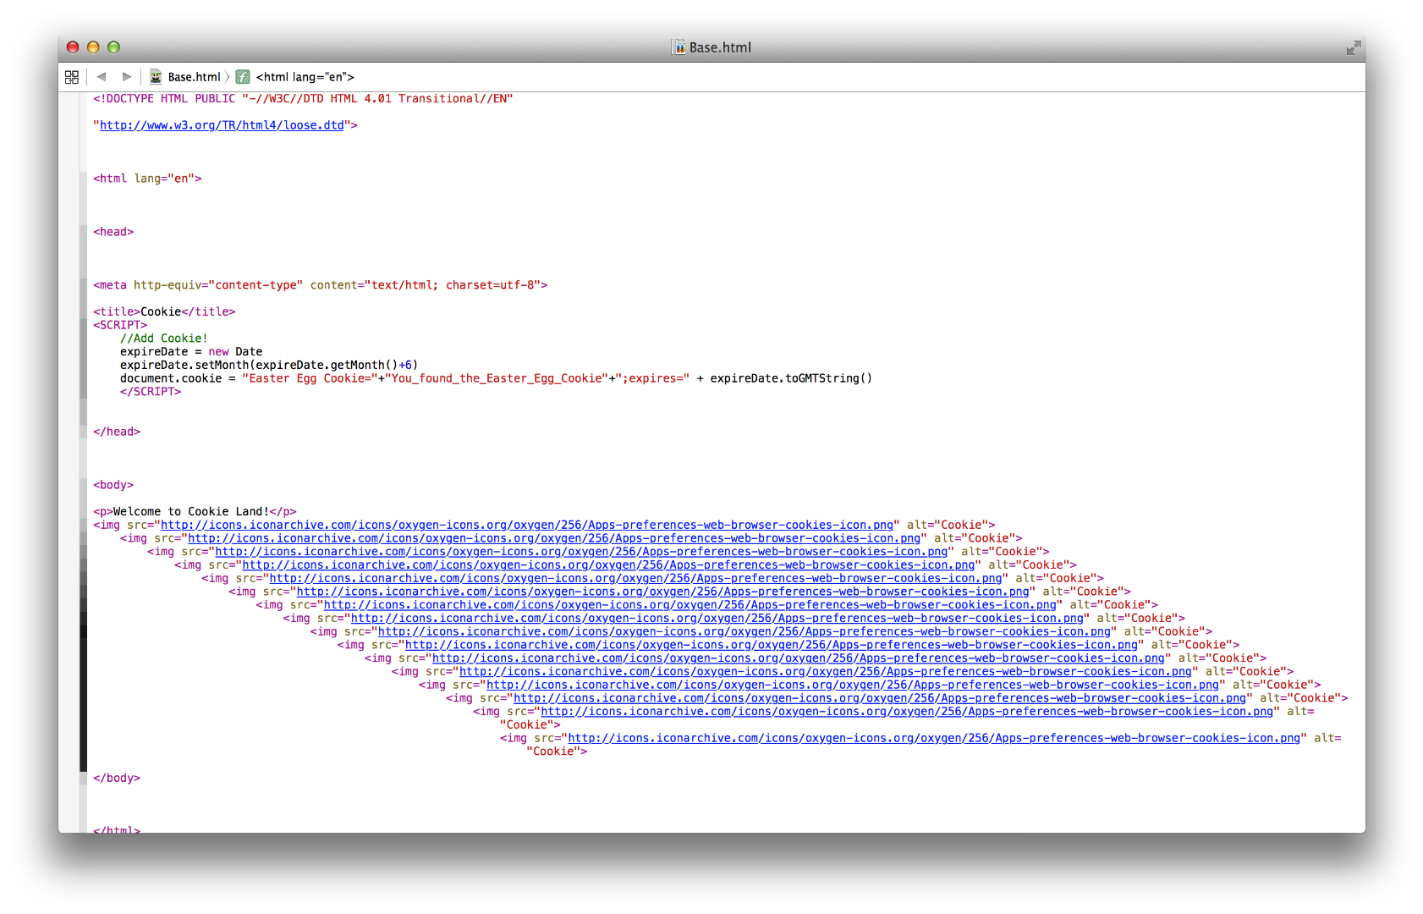1423x914 pixels.
Task: Open the Base.html jump bar item
Action: point(194,77)
